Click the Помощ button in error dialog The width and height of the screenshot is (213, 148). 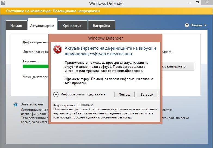tap(124, 94)
